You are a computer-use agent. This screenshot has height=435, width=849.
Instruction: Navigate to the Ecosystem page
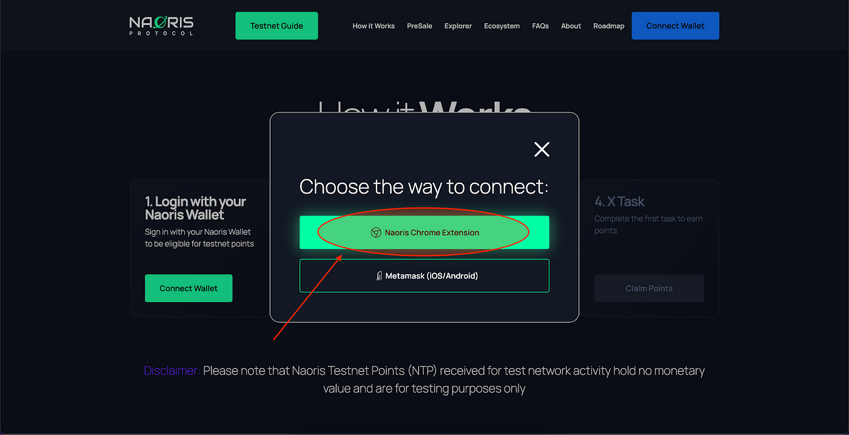(502, 26)
